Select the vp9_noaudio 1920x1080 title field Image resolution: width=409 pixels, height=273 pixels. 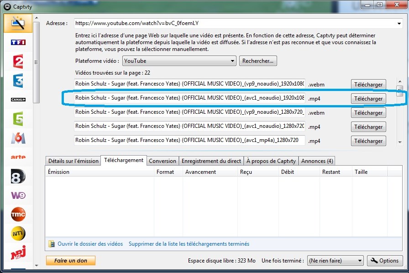pyautogui.click(x=189, y=84)
